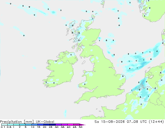
Task: Select the 40–45 mm magenta legend swatch
Action: 71,125
